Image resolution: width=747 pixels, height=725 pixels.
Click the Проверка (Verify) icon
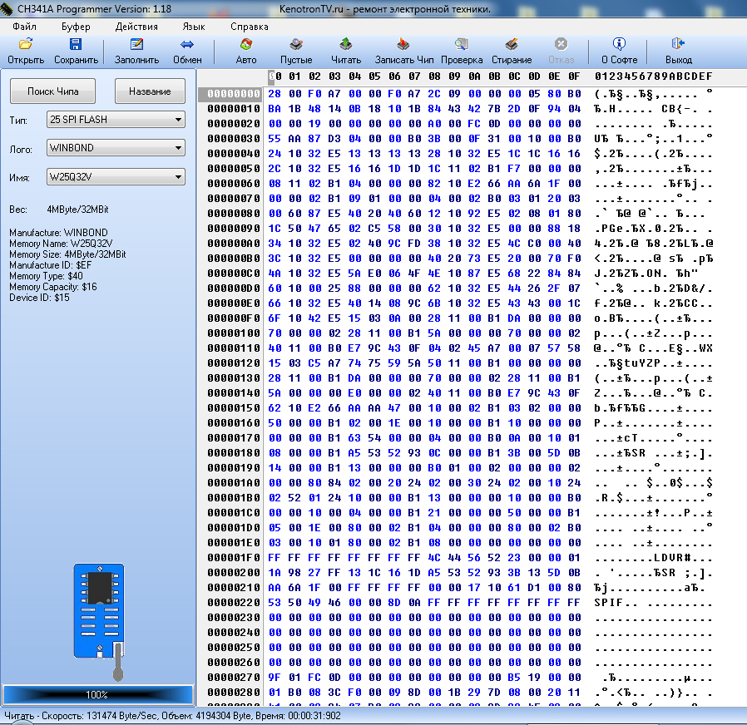(x=462, y=45)
